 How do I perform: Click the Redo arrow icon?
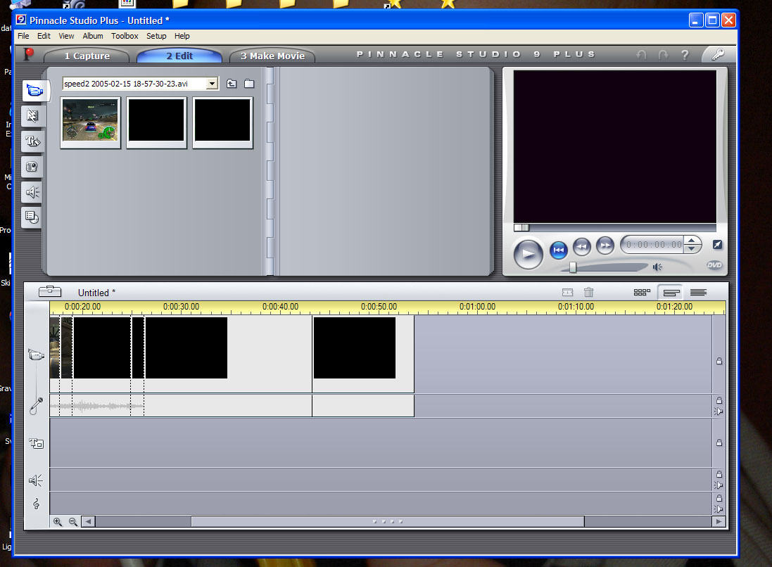coord(663,55)
